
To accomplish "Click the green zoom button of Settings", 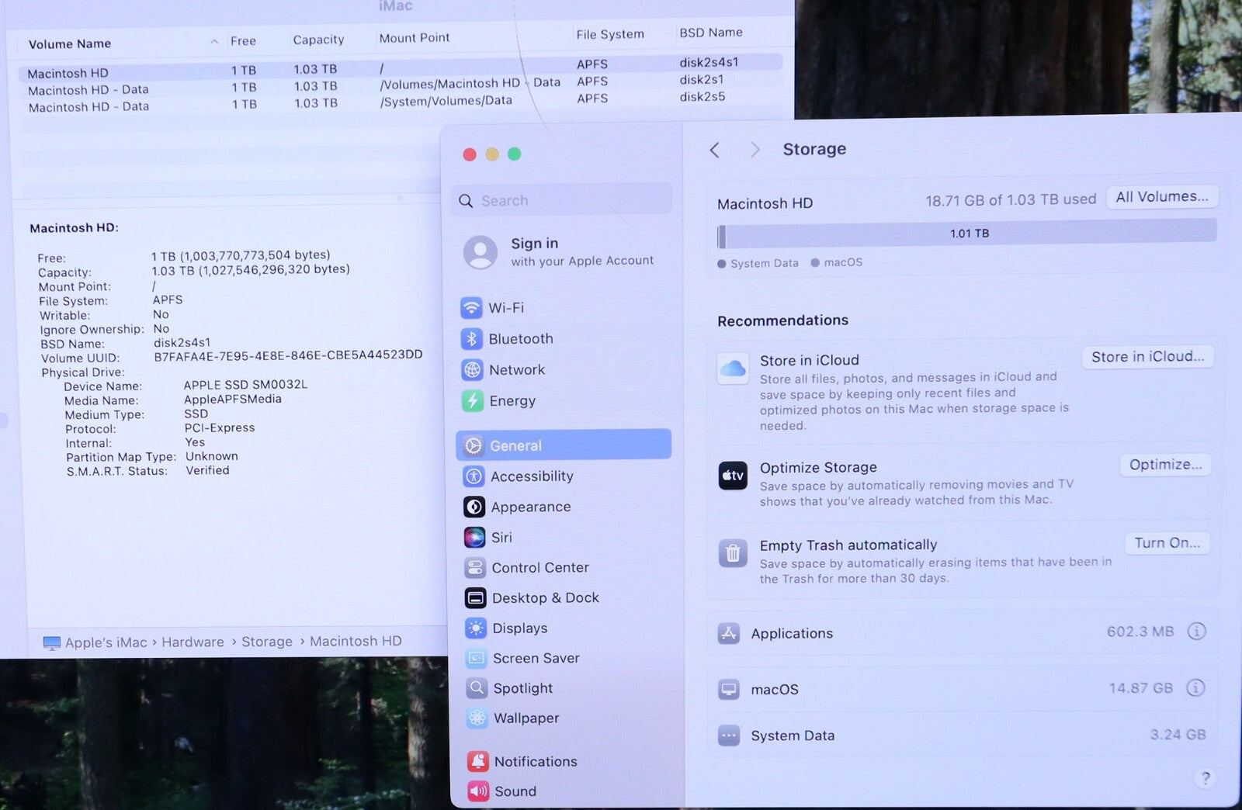I will (515, 154).
